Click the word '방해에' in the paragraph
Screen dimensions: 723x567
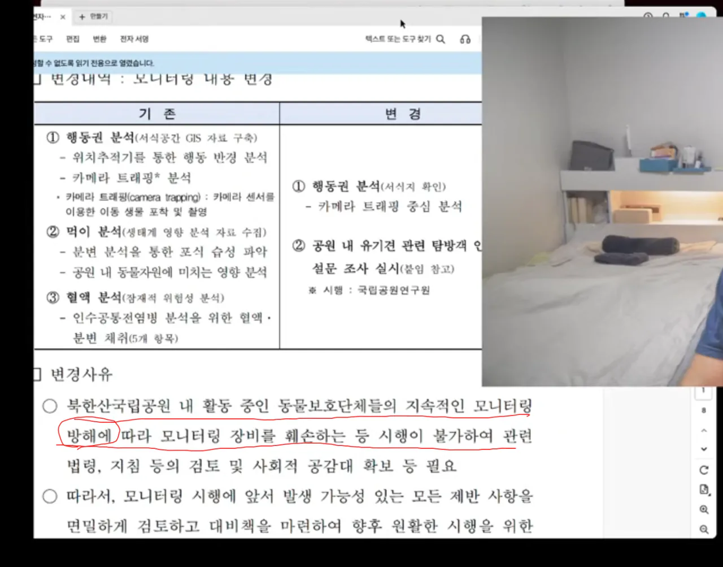pos(89,435)
